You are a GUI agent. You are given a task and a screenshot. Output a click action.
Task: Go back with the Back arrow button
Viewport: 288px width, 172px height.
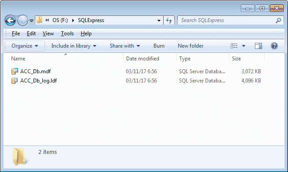click(10, 20)
